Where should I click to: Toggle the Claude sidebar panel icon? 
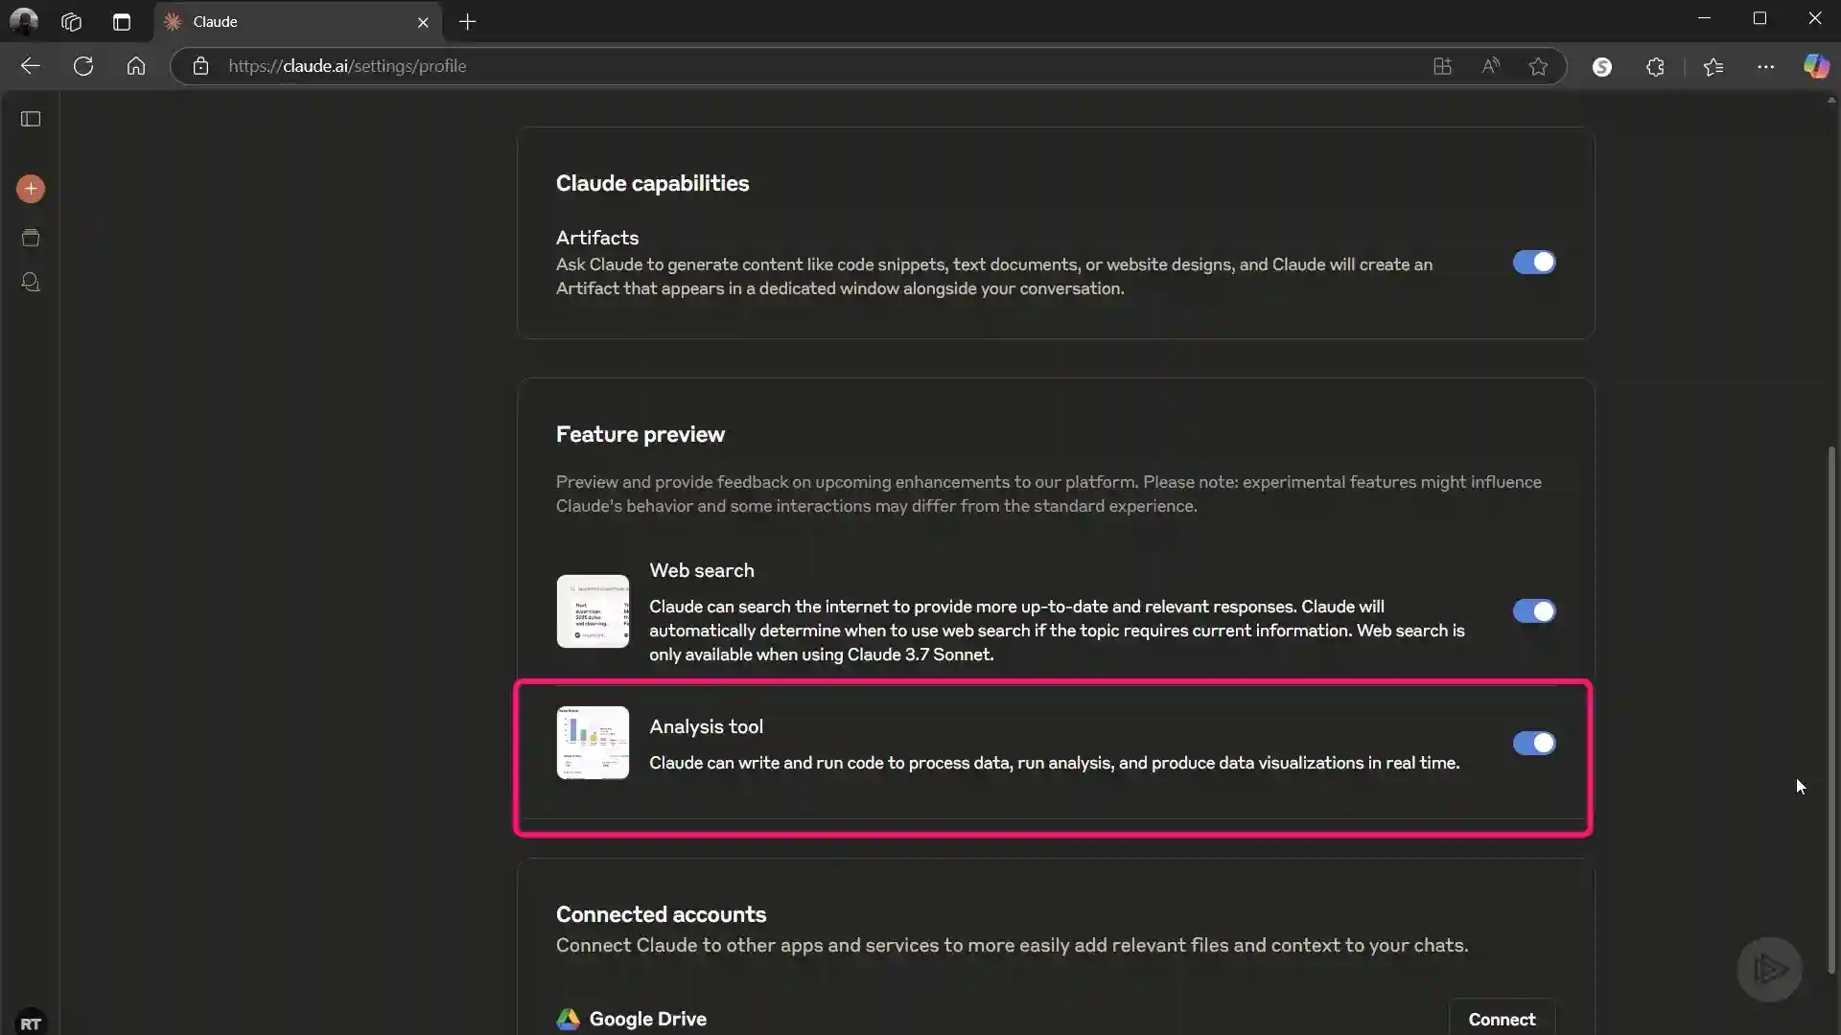pos(31,119)
